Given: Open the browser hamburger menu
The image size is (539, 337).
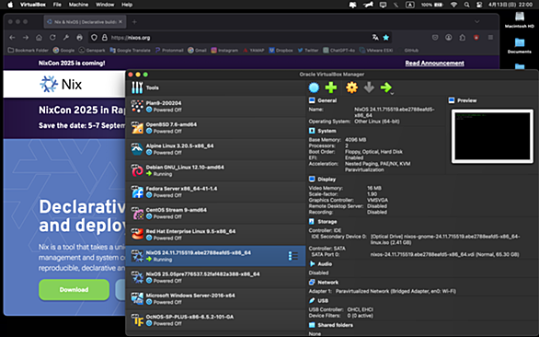Looking at the screenshot, I should pos(490,38).
